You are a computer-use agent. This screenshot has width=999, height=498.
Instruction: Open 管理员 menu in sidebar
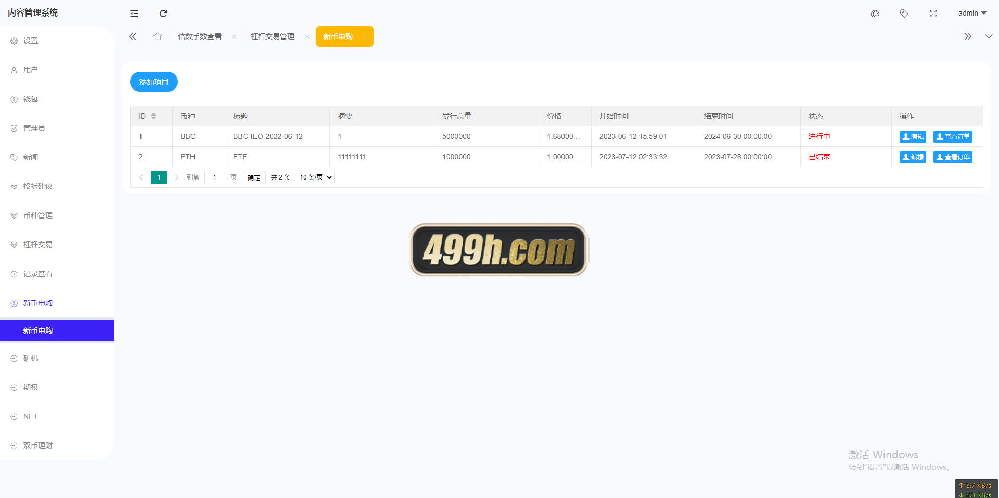57,128
